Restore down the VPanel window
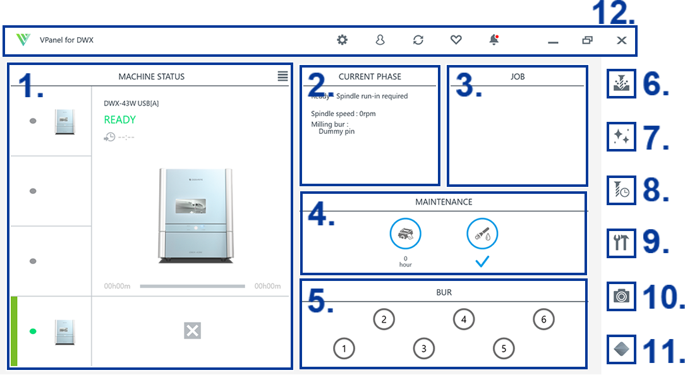The height and width of the screenshot is (375, 685). (x=588, y=40)
